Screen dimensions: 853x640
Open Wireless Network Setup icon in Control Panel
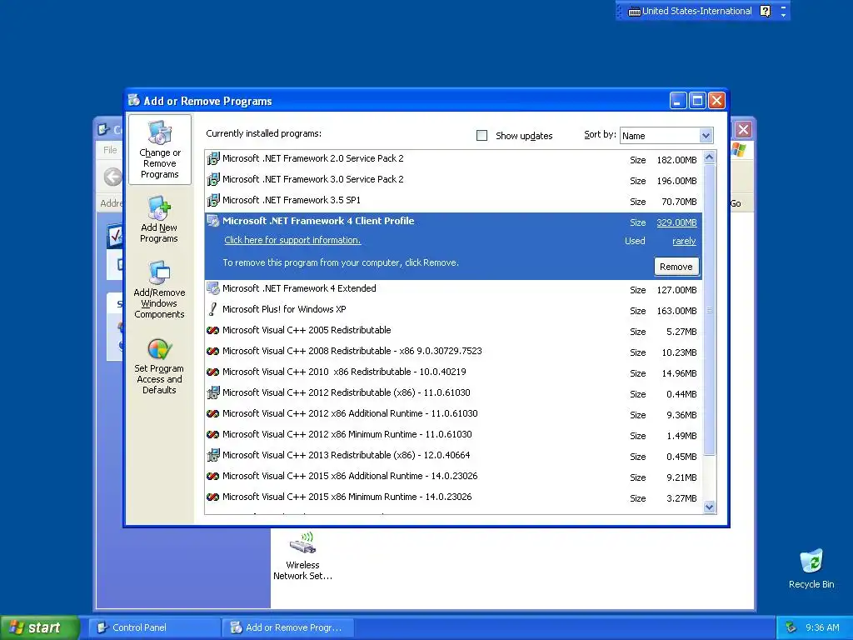(x=302, y=556)
